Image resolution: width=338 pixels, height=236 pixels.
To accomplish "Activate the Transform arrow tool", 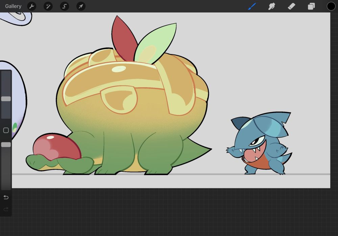I will coord(81,6).
